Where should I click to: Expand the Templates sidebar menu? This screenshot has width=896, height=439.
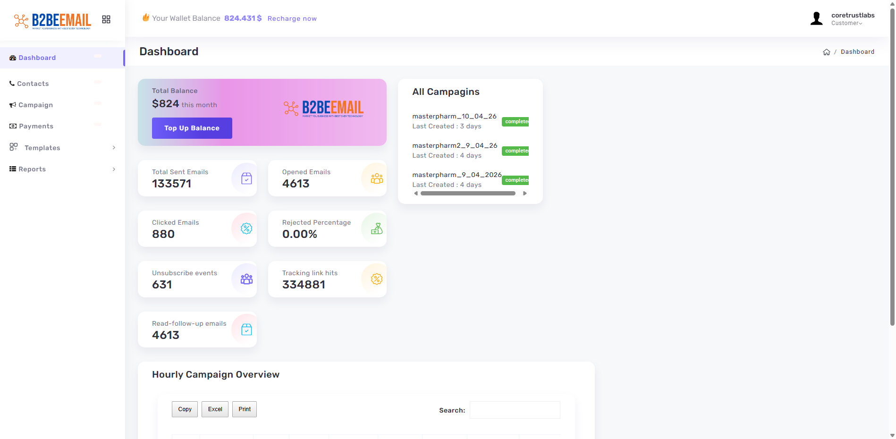pos(62,148)
